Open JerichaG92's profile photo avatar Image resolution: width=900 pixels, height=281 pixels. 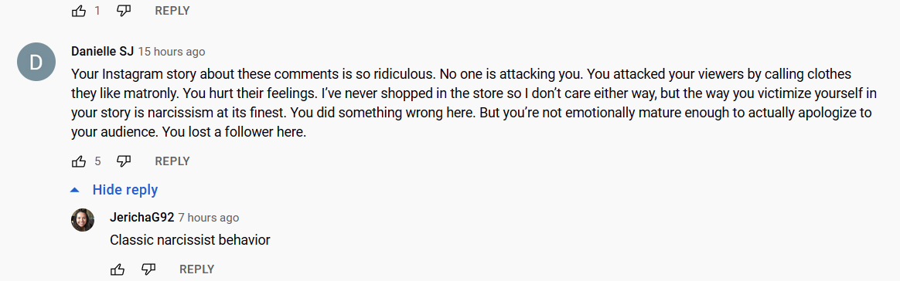(83, 220)
